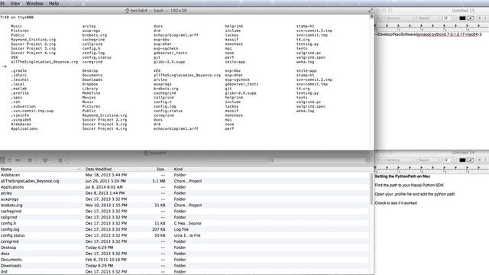Click the Finder search field
The image size is (489, 275).
pos(319,160)
